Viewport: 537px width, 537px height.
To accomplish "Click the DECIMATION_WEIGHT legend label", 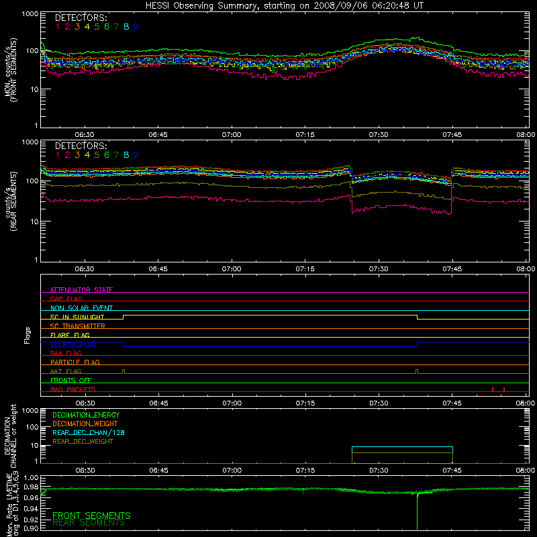I will 85,424.
